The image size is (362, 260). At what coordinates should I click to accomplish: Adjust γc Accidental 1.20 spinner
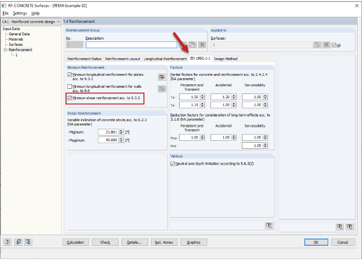coord(234,97)
